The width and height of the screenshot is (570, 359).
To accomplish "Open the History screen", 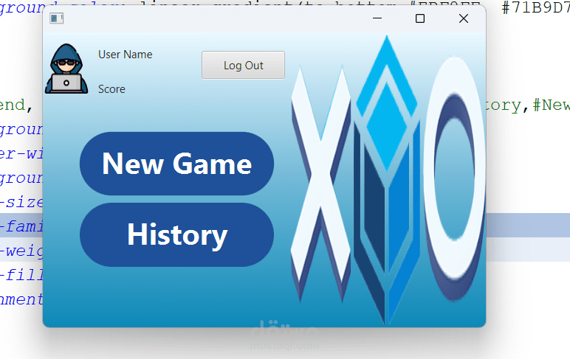I will (176, 235).
